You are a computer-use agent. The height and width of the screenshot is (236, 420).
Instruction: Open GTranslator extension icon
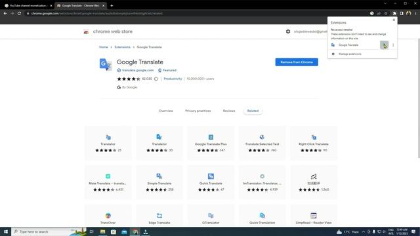tap(211, 216)
